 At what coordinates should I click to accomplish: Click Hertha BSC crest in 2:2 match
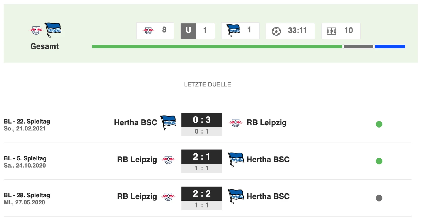(235, 197)
